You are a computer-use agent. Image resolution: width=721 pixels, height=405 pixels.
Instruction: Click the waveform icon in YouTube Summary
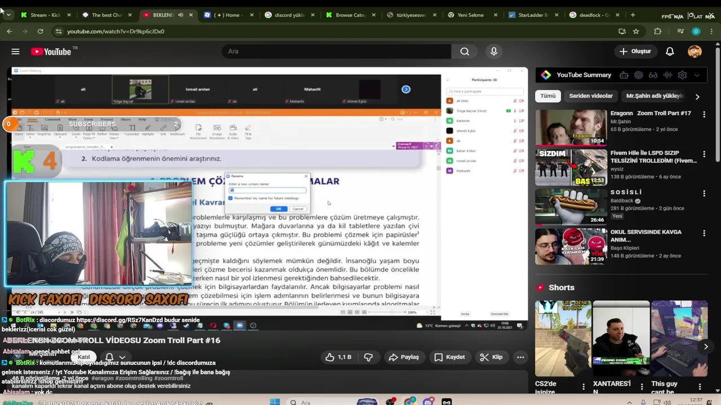point(668,75)
